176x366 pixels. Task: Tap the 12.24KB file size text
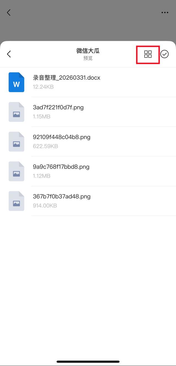[43, 87]
